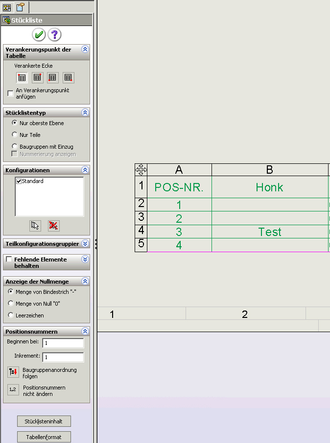Click the Tabellenformat button
Viewport: 330px width, 443px height.
44,437
